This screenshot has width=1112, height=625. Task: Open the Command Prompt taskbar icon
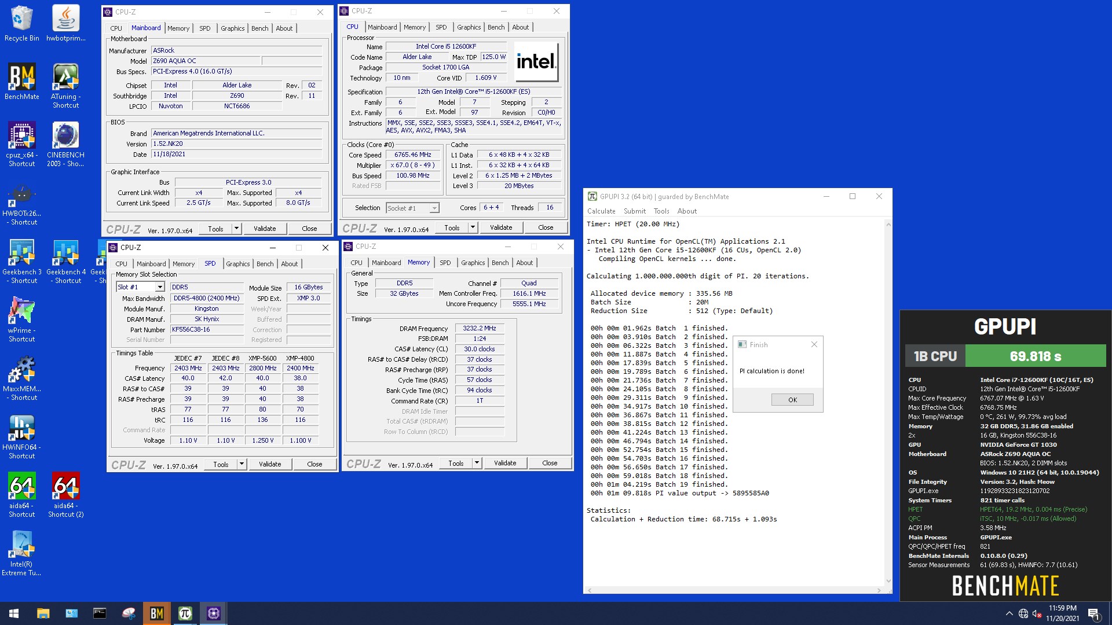[100, 613]
